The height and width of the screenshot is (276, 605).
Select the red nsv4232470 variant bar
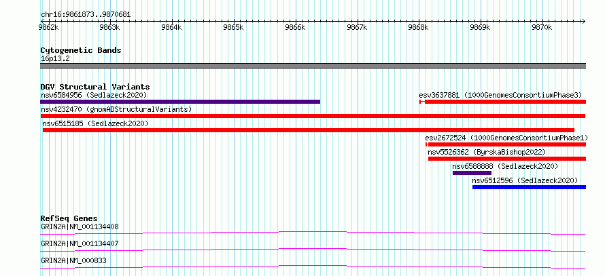313,116
